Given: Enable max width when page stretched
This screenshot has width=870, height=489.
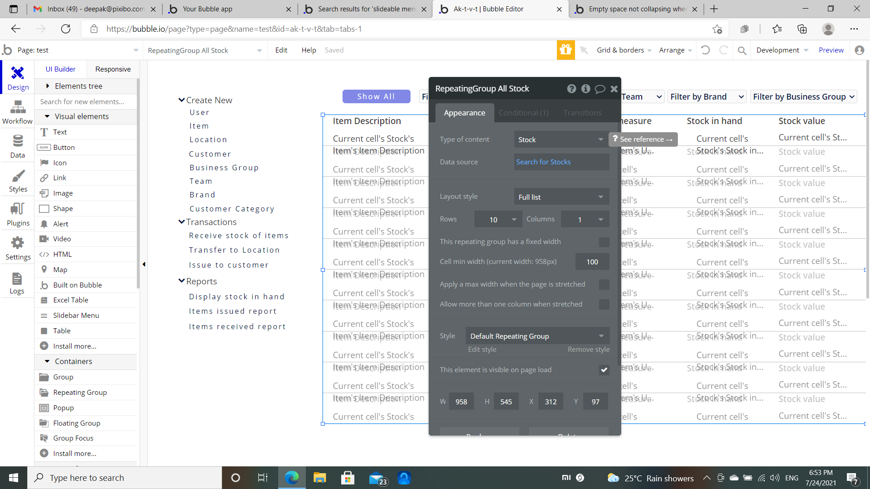Looking at the screenshot, I should pyautogui.click(x=604, y=284).
